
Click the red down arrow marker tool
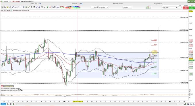(x=50, y=7)
